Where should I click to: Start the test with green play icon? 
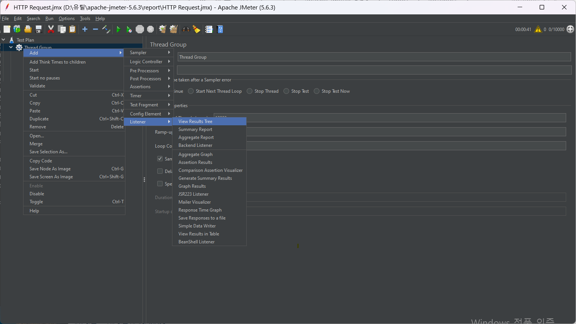[x=119, y=29]
